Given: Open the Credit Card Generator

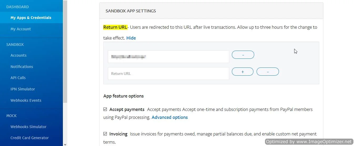Looking at the screenshot, I should pos(29,138).
